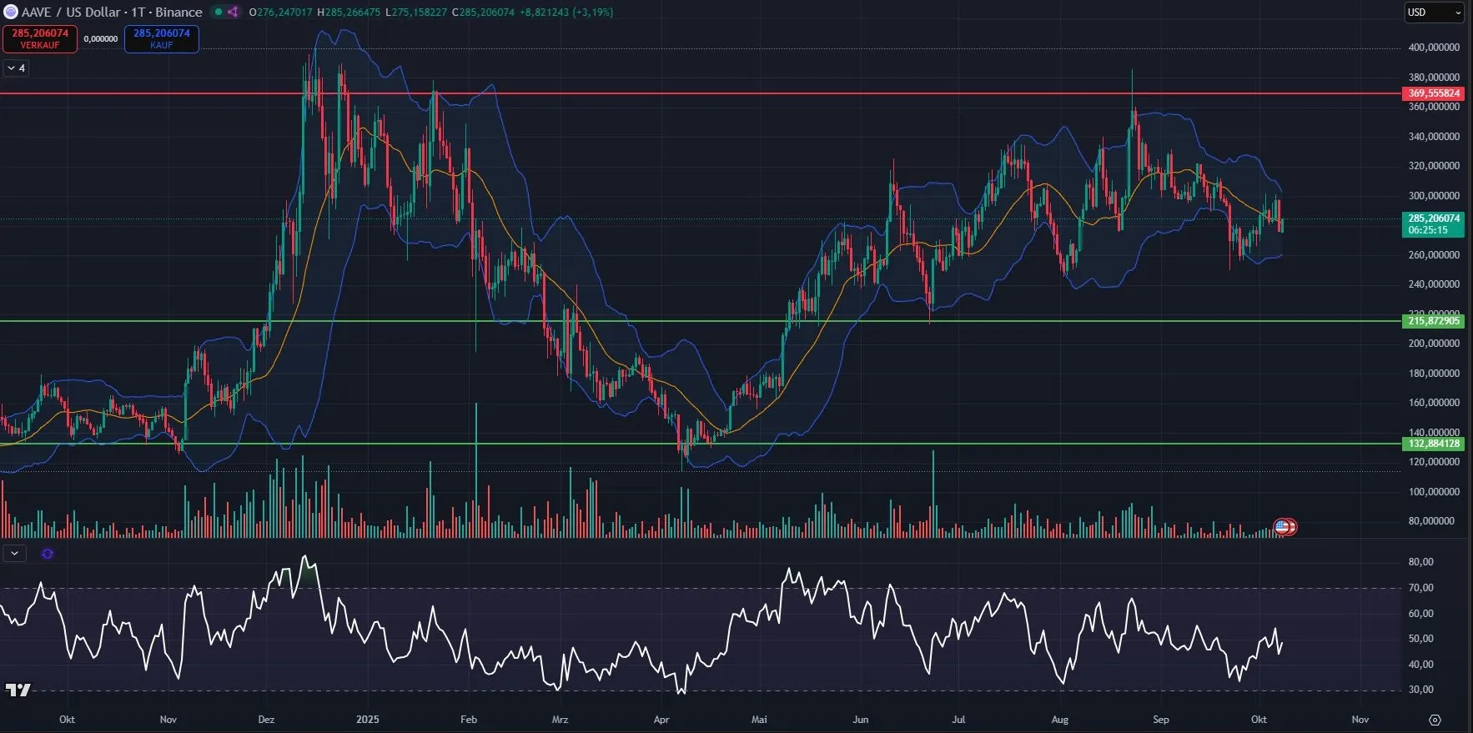The width and height of the screenshot is (1473, 733).
Task: Click the current price 285,206074 axis label
Action: coord(1433,223)
